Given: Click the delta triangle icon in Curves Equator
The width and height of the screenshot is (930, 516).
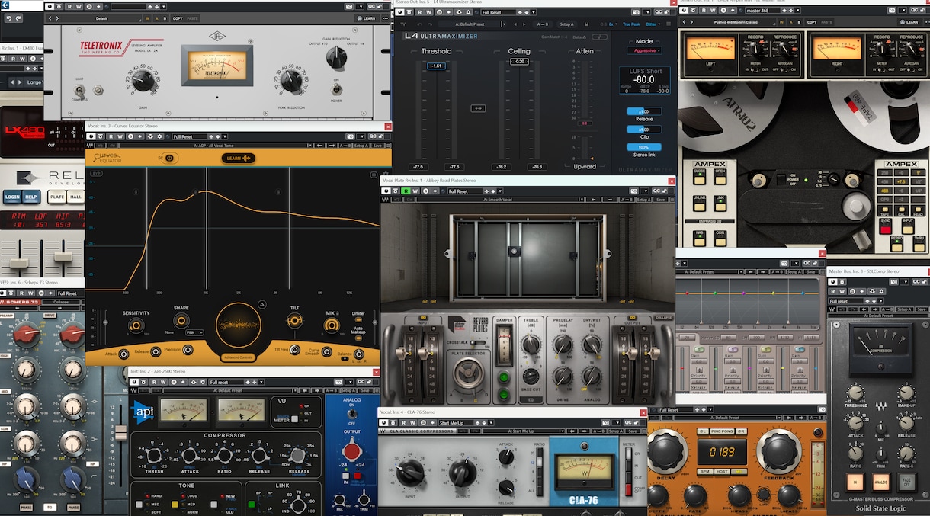Looking at the screenshot, I should pos(261,304).
